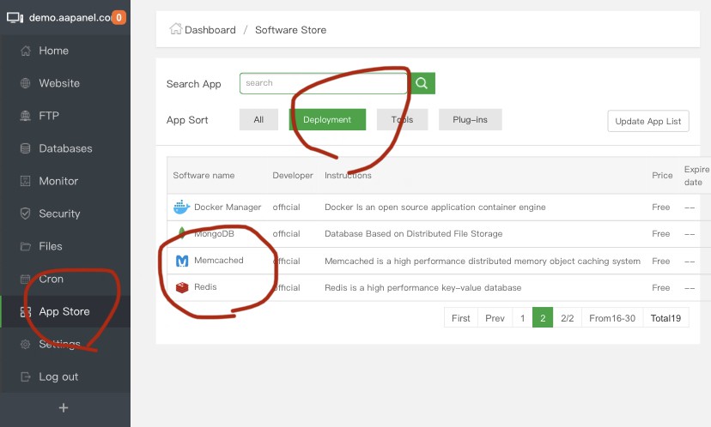The image size is (711, 427).
Task: Click the Redis software name
Action: tap(205, 286)
